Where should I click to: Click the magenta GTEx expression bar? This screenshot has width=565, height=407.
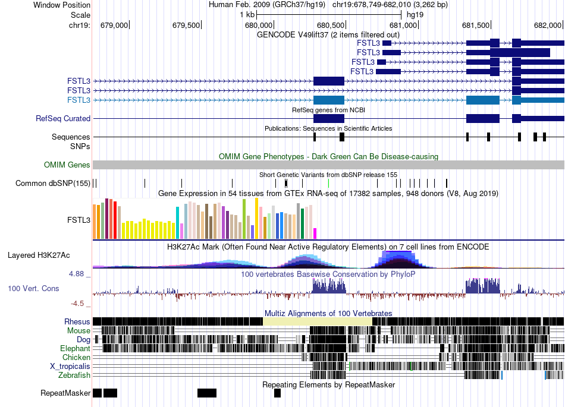click(x=315, y=233)
